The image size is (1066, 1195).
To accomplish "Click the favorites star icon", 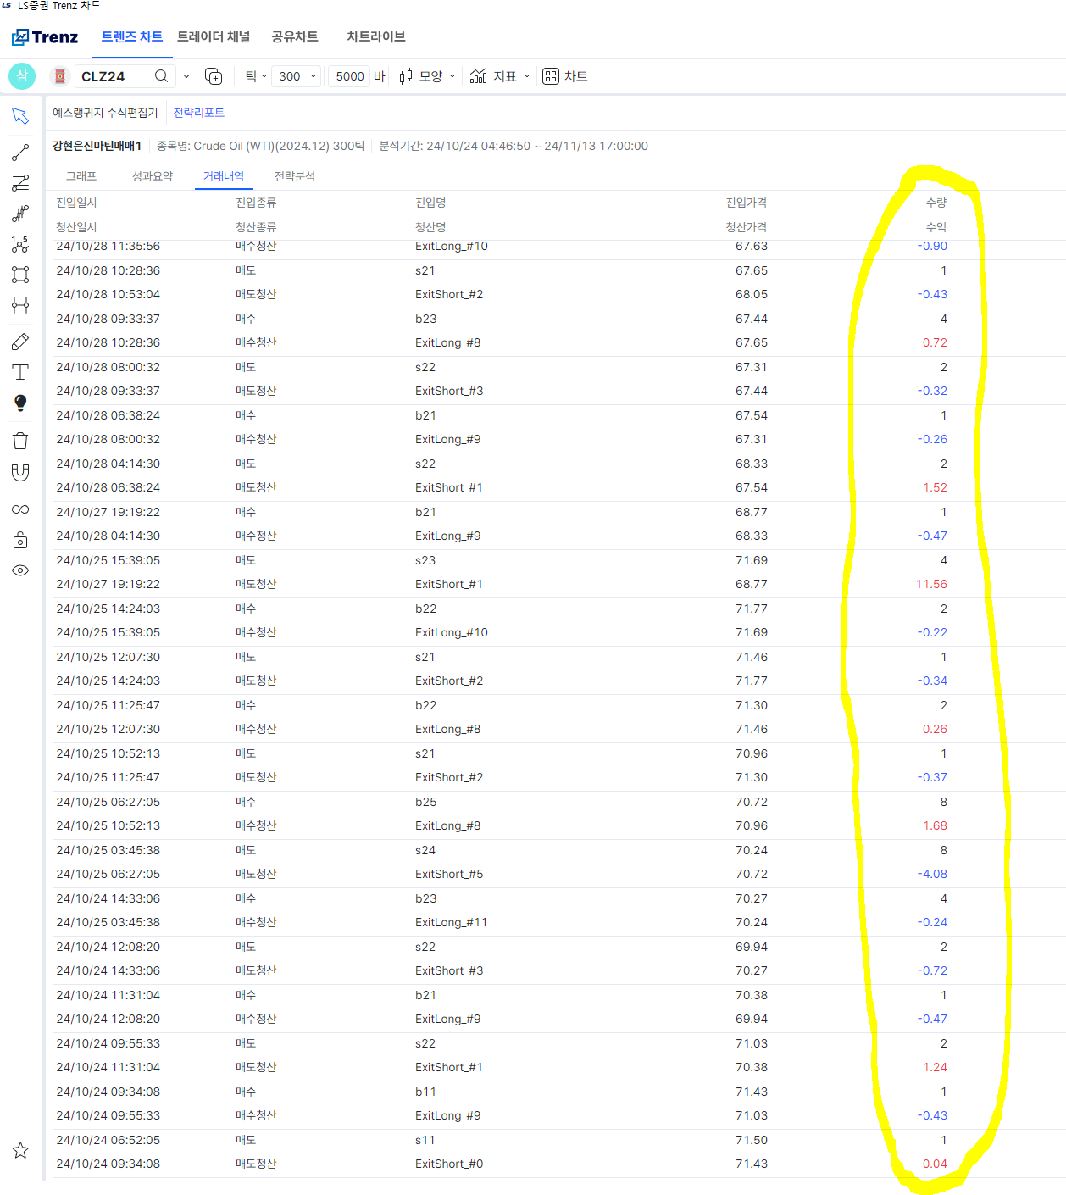I will (20, 1150).
